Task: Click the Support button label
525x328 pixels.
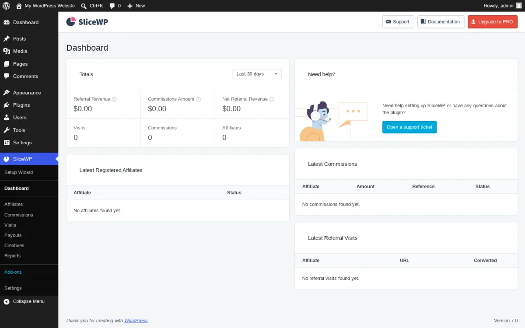Action: tap(401, 22)
